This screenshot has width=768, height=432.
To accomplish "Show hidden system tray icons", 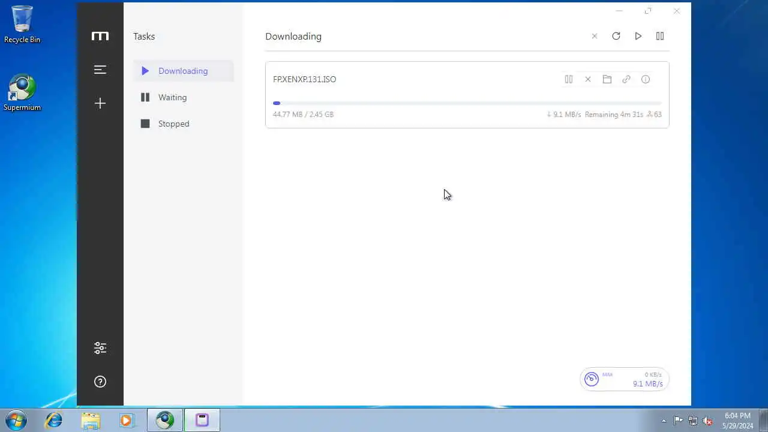I will click(664, 421).
